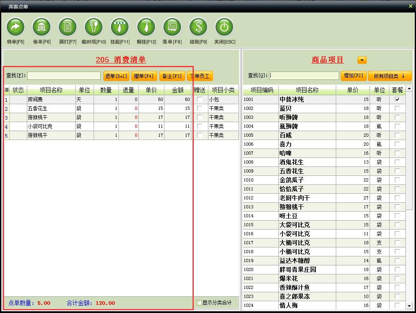The image size is (416, 313).
Task: Click the product 单价 column header
Action: pyautogui.click(x=353, y=90)
